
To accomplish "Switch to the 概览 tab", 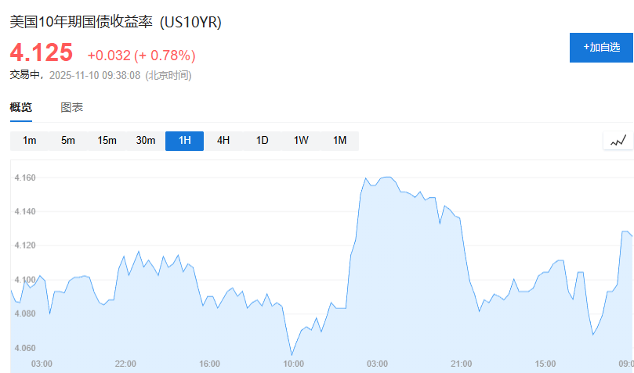I will 21,107.
